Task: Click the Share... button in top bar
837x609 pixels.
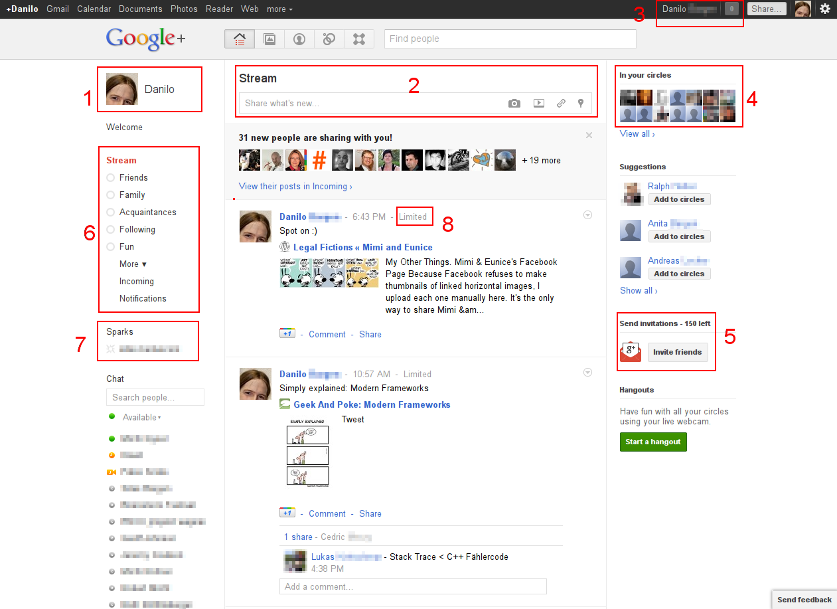Action: (767, 9)
